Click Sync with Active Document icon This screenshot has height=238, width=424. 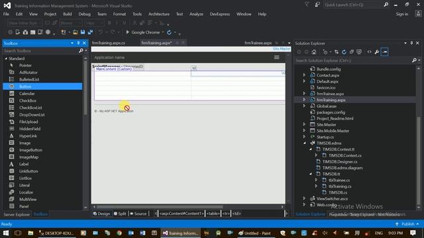click(337, 52)
